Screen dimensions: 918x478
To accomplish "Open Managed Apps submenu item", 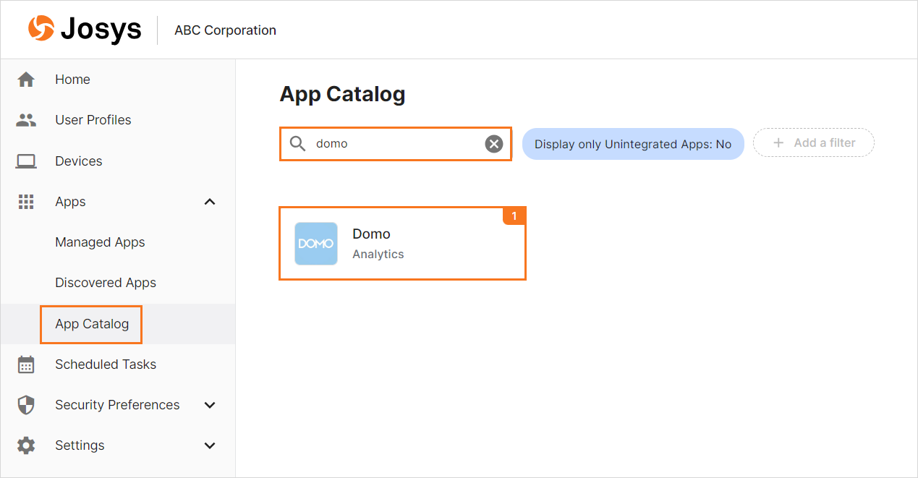I will [x=100, y=242].
